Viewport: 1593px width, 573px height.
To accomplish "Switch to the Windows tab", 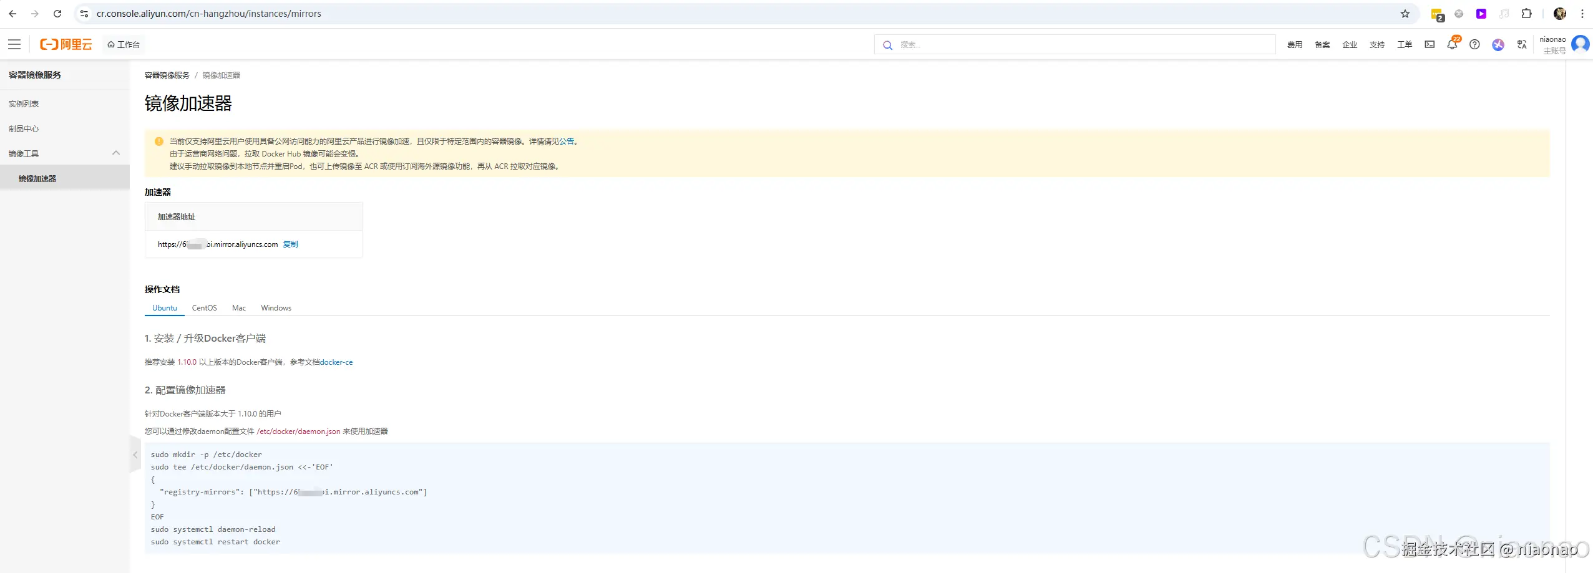I will point(276,308).
